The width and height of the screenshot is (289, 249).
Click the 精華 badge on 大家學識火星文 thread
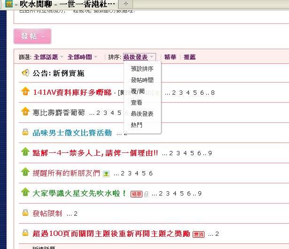click(136, 194)
